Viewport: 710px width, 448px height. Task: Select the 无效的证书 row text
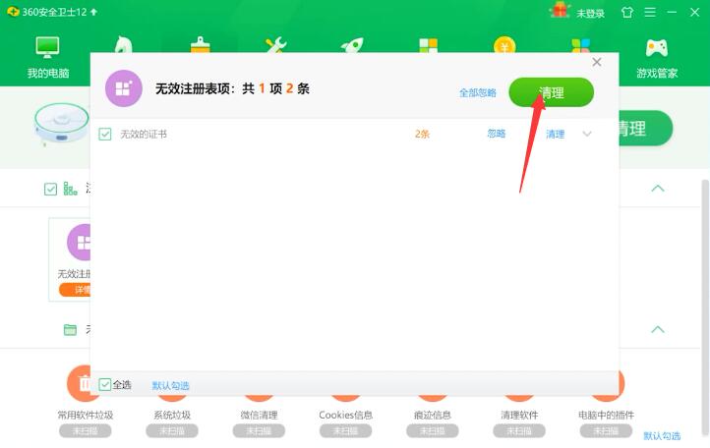pos(144,134)
